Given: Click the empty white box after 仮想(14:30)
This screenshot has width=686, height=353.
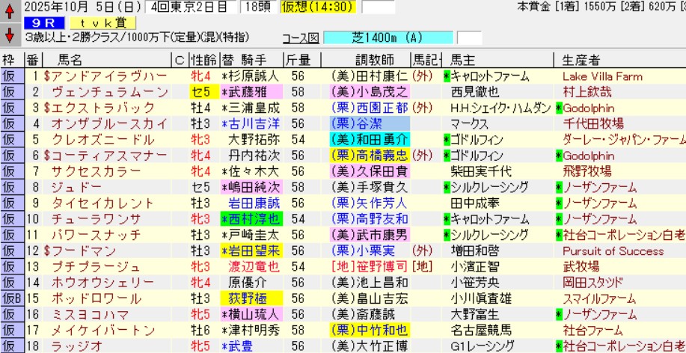Looking at the screenshot, I should coord(378,7).
